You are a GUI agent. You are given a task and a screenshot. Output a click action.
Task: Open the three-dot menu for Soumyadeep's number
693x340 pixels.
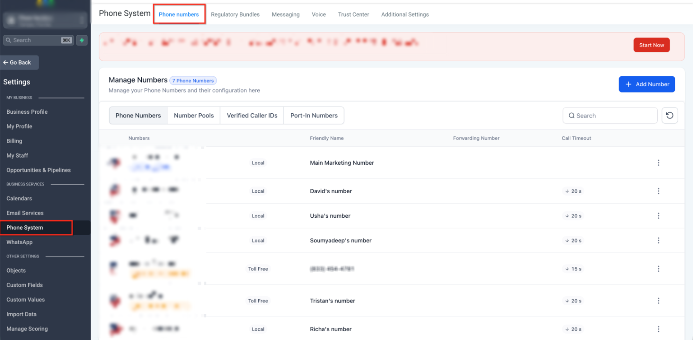pos(658,240)
